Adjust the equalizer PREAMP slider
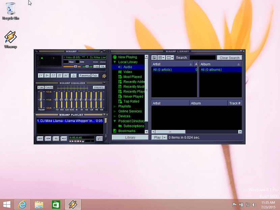 41,100
